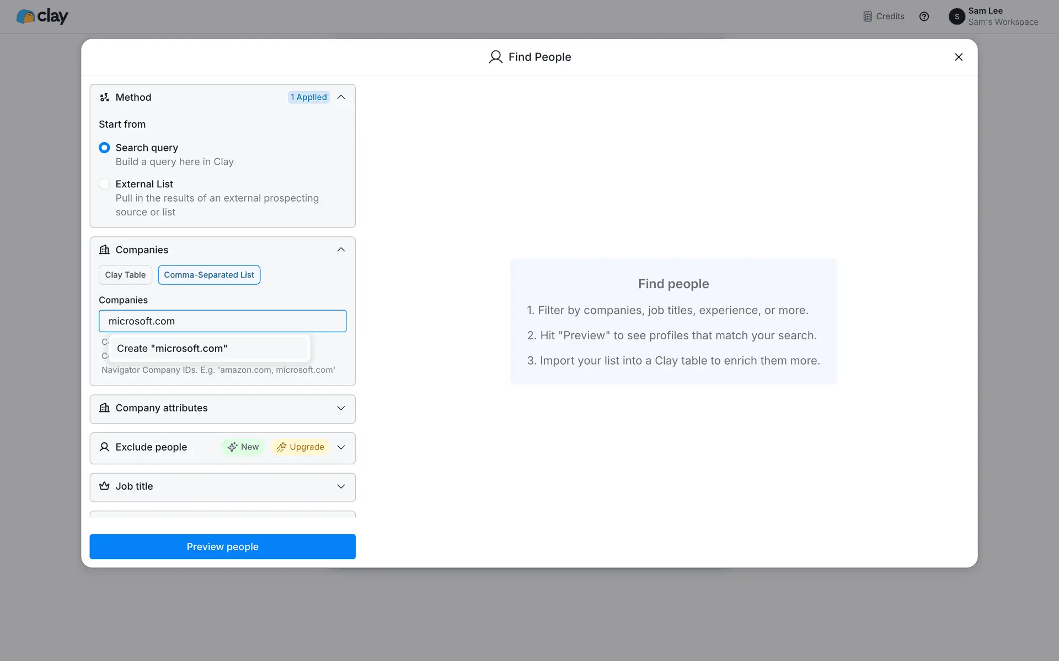The image size is (1059, 661).
Task: Click the Method section icon
Action: pyautogui.click(x=104, y=97)
